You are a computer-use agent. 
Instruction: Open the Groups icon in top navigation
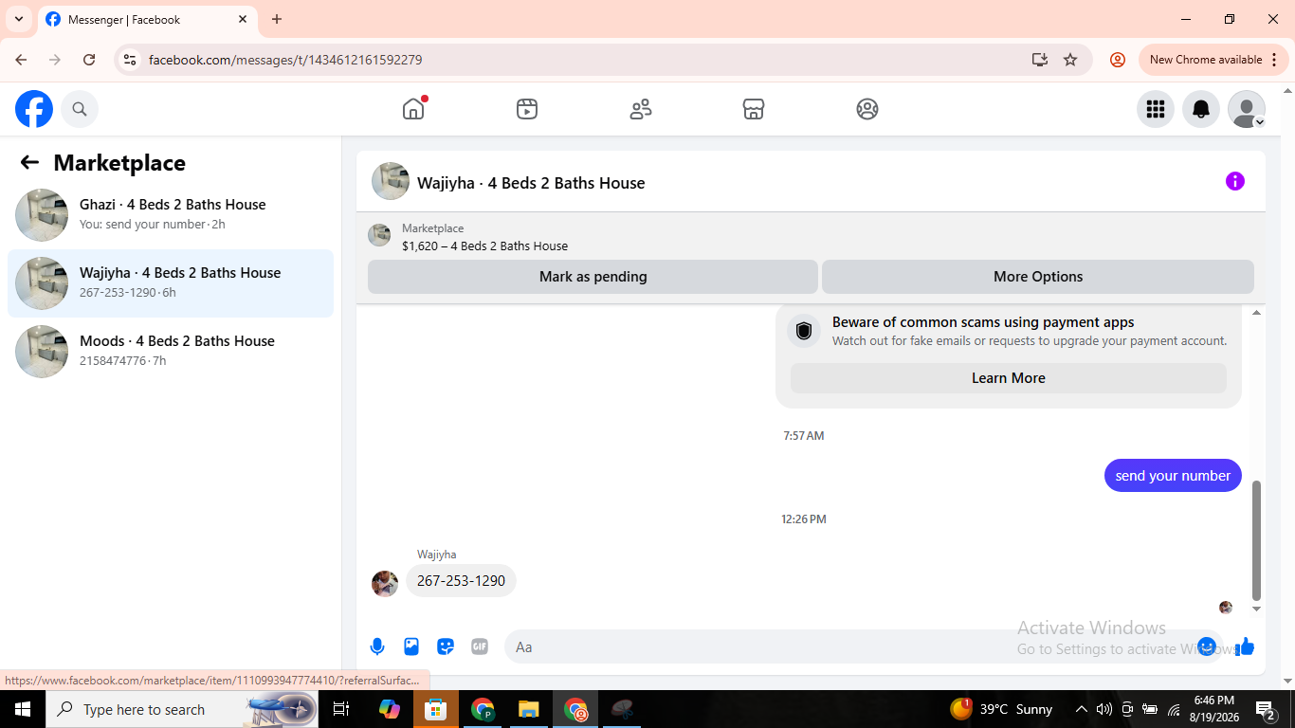(867, 109)
